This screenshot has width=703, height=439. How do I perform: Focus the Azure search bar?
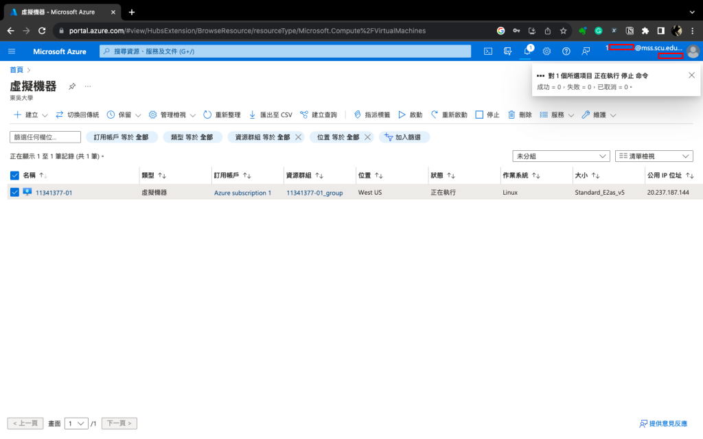tap(285, 51)
